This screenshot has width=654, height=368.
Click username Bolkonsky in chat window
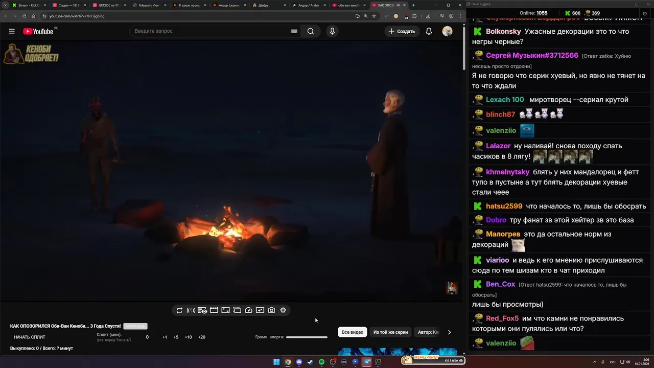click(x=503, y=31)
